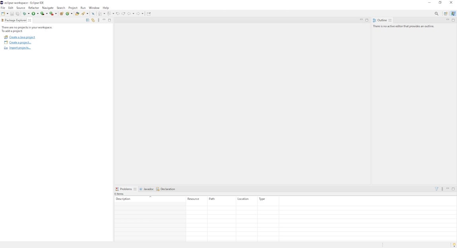Screen dimensions: 457x248
Task: Click the Next Annotation icon
Action: (x=100, y=14)
